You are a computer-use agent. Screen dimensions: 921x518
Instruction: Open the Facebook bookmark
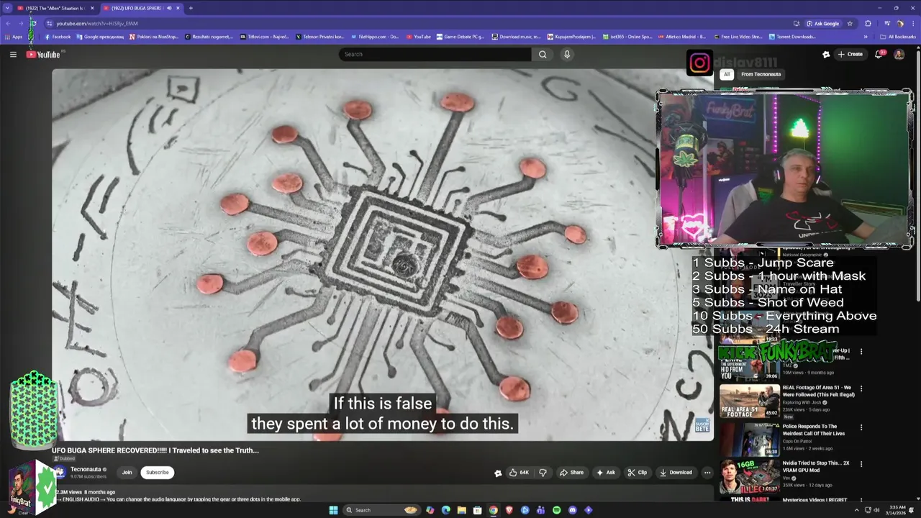[x=58, y=37]
